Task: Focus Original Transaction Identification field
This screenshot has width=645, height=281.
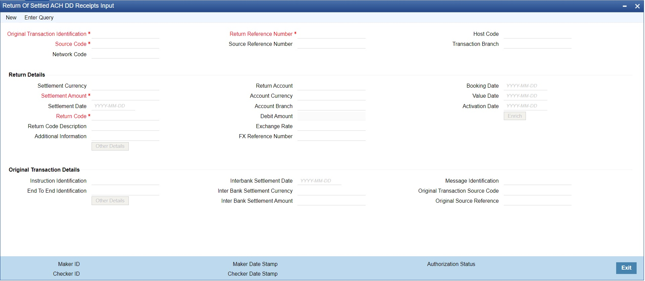Action: (125, 34)
